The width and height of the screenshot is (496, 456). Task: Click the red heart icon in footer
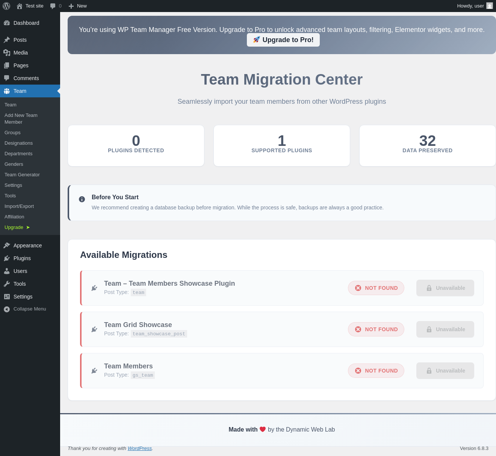[263, 429]
